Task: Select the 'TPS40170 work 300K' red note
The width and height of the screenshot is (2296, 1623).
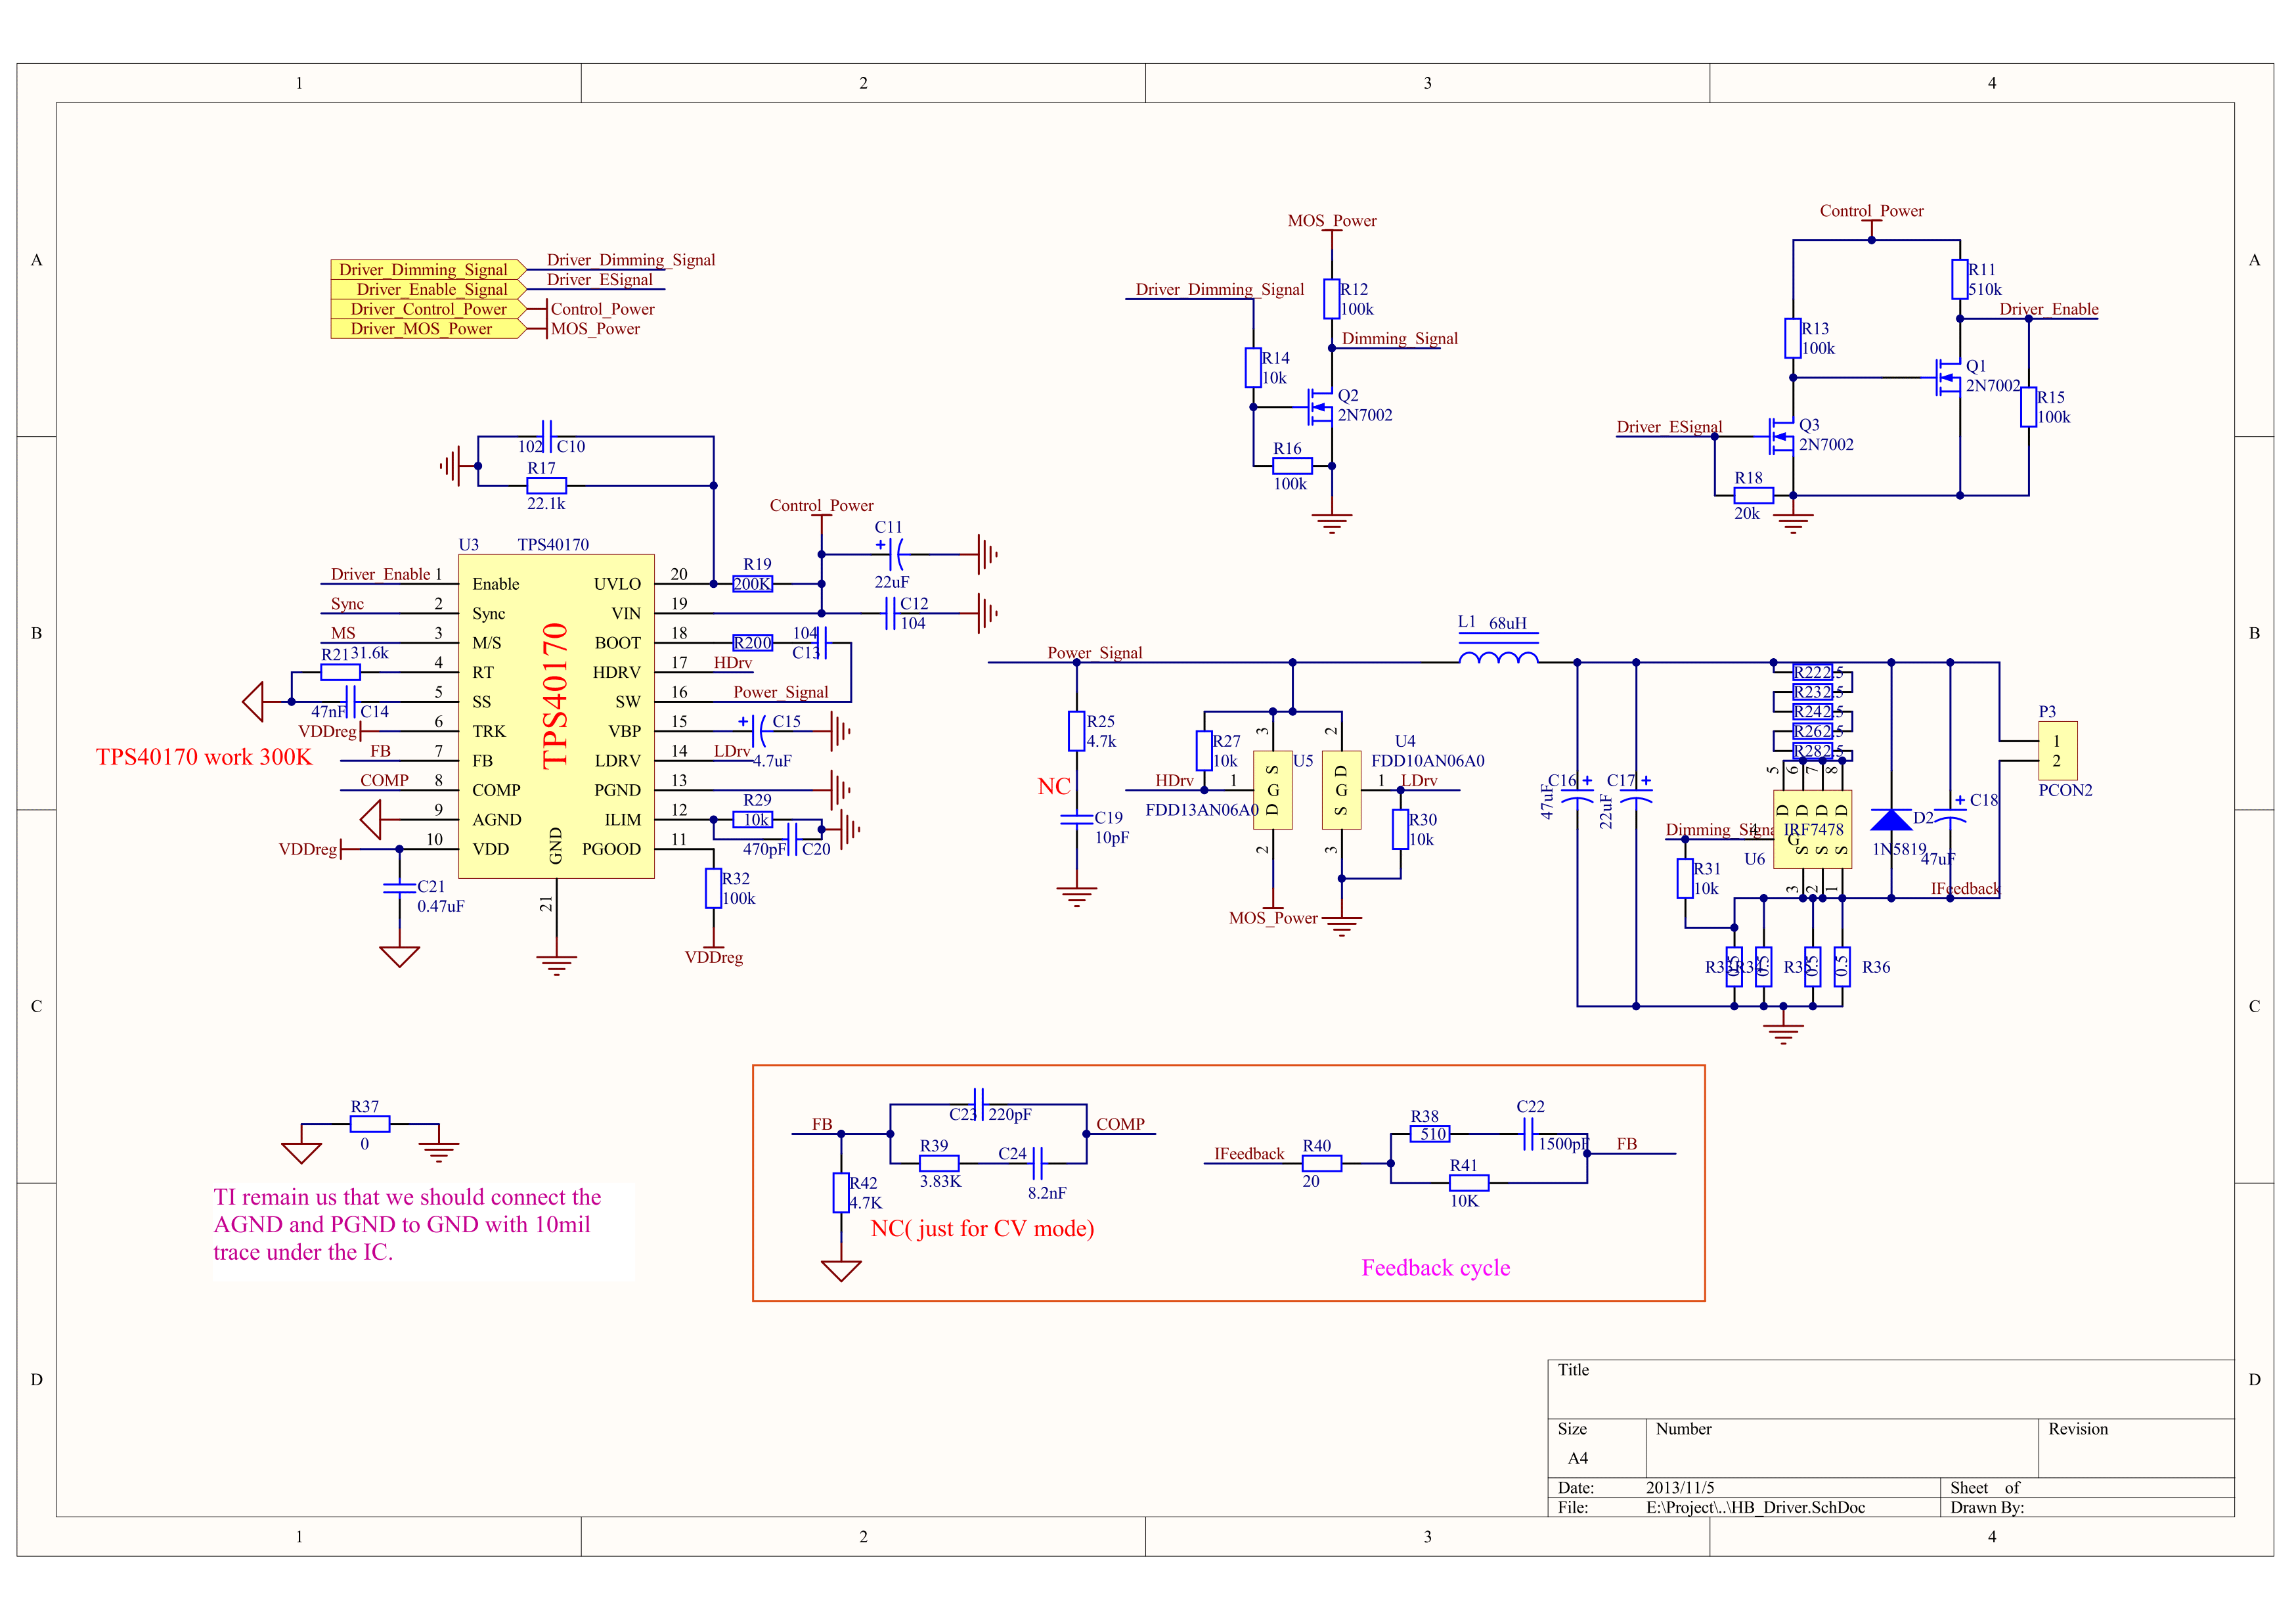Action: [x=204, y=757]
